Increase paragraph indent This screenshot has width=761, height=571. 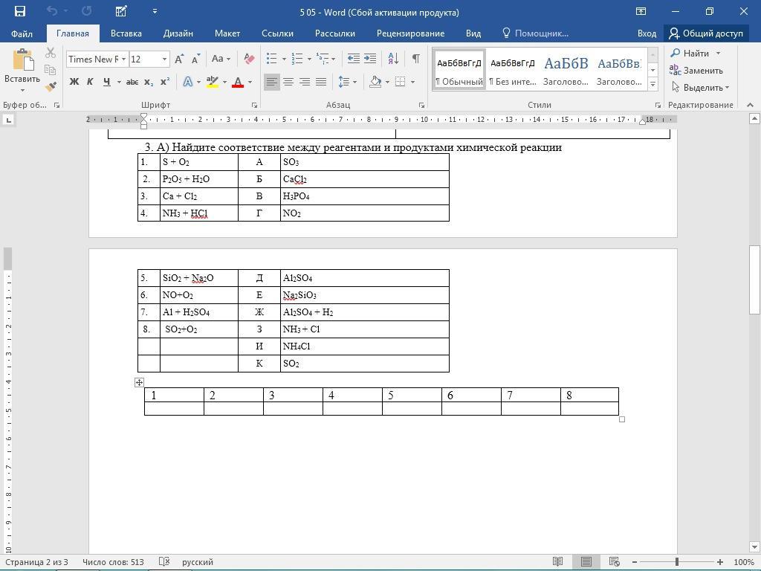point(370,59)
